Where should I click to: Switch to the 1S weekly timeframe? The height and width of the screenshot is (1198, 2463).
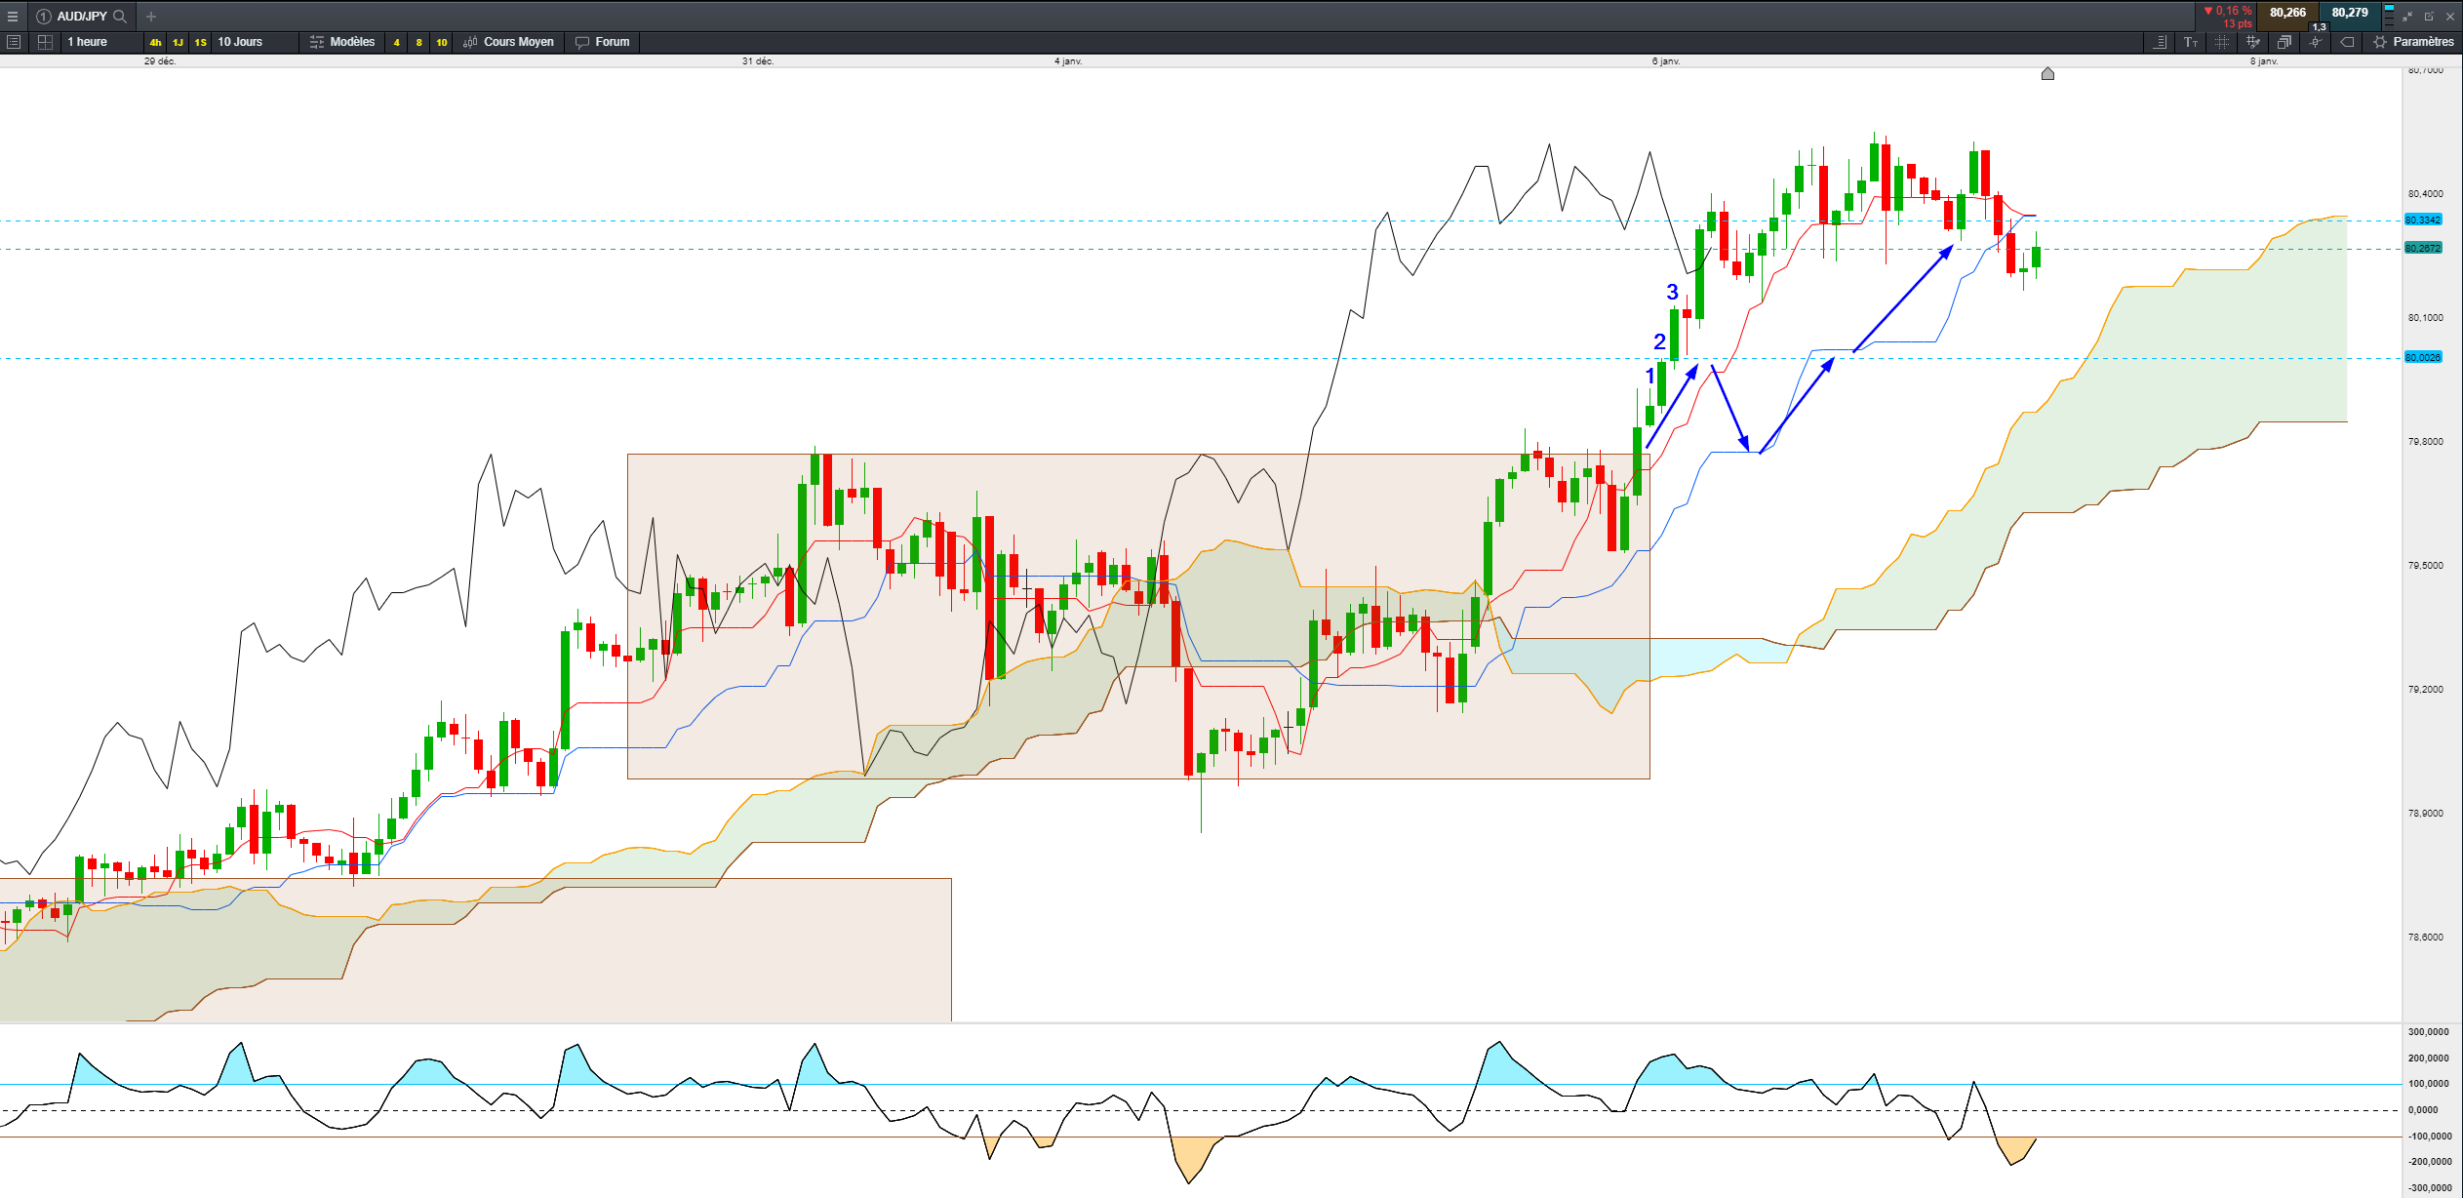click(200, 42)
